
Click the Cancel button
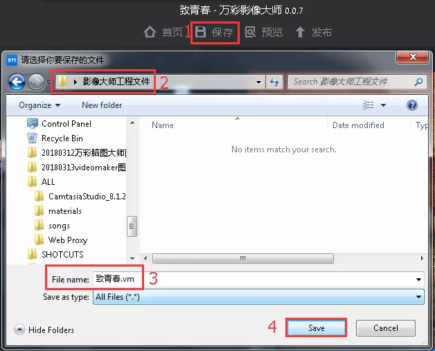[386, 328]
